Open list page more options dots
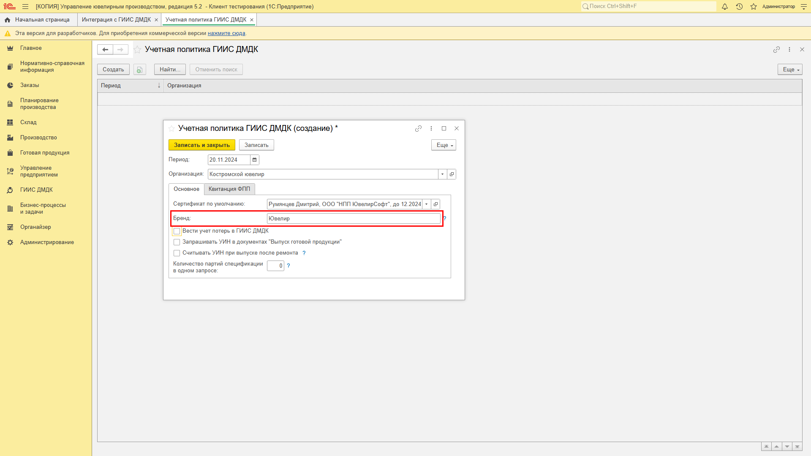The width and height of the screenshot is (811, 456). point(789,49)
